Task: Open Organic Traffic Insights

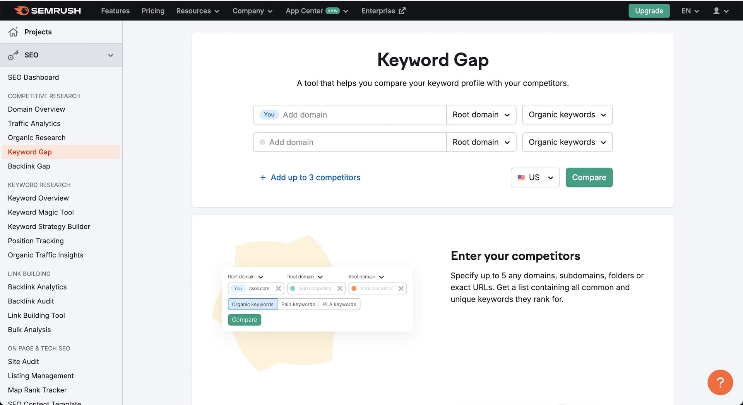Action: point(46,255)
